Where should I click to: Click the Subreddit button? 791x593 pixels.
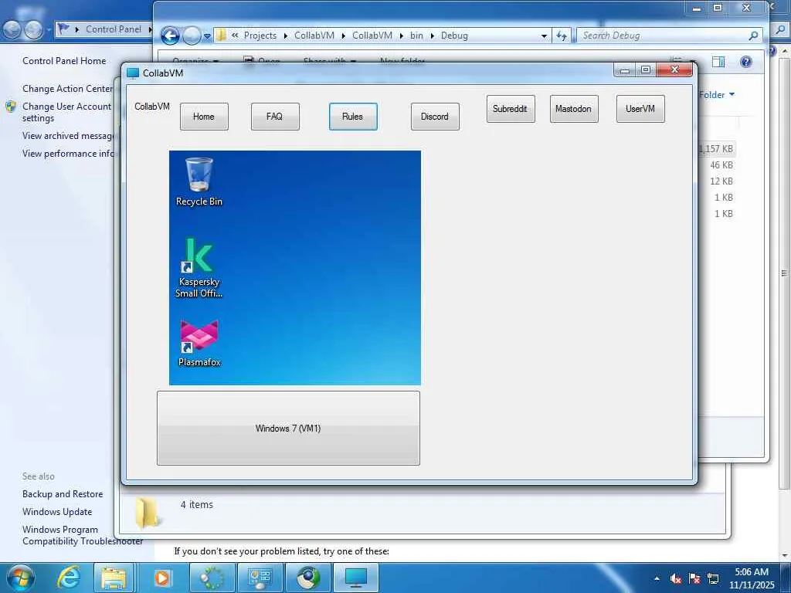(x=511, y=108)
